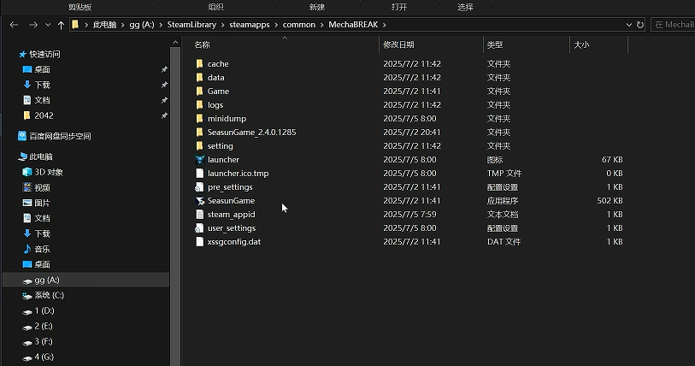The height and width of the screenshot is (366, 695).
Task: Open Baidu Netdisk sync space
Action: pyautogui.click(x=59, y=136)
